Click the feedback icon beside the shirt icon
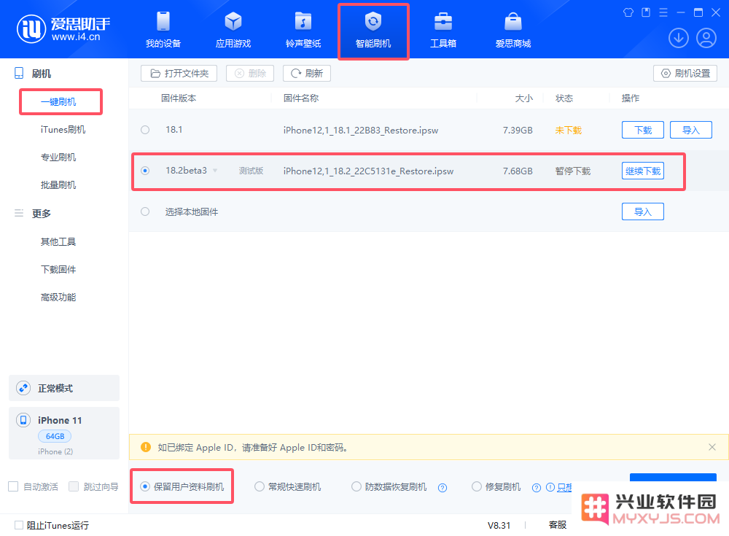The width and height of the screenshot is (729, 536). 646,12
